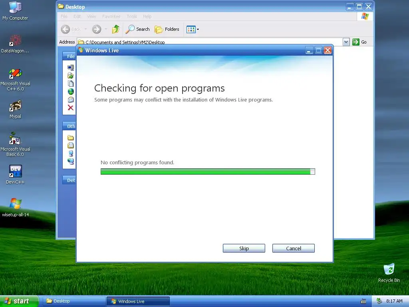
Task: Click the My Network Places sidebar icon
Action: pyautogui.click(x=71, y=161)
